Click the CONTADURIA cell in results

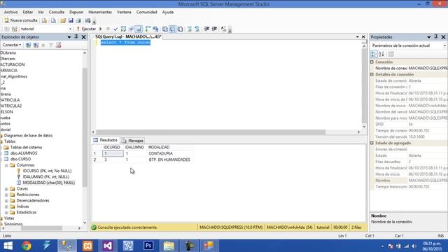pyautogui.click(x=160, y=153)
